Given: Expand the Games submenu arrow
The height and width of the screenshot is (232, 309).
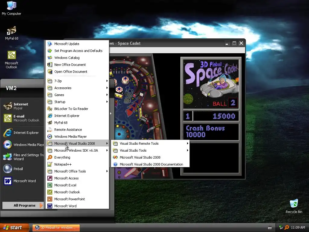Looking at the screenshot, I should [107, 95].
